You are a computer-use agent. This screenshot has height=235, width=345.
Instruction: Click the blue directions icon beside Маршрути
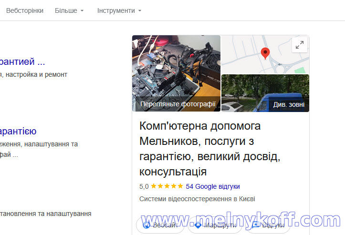(x=198, y=225)
